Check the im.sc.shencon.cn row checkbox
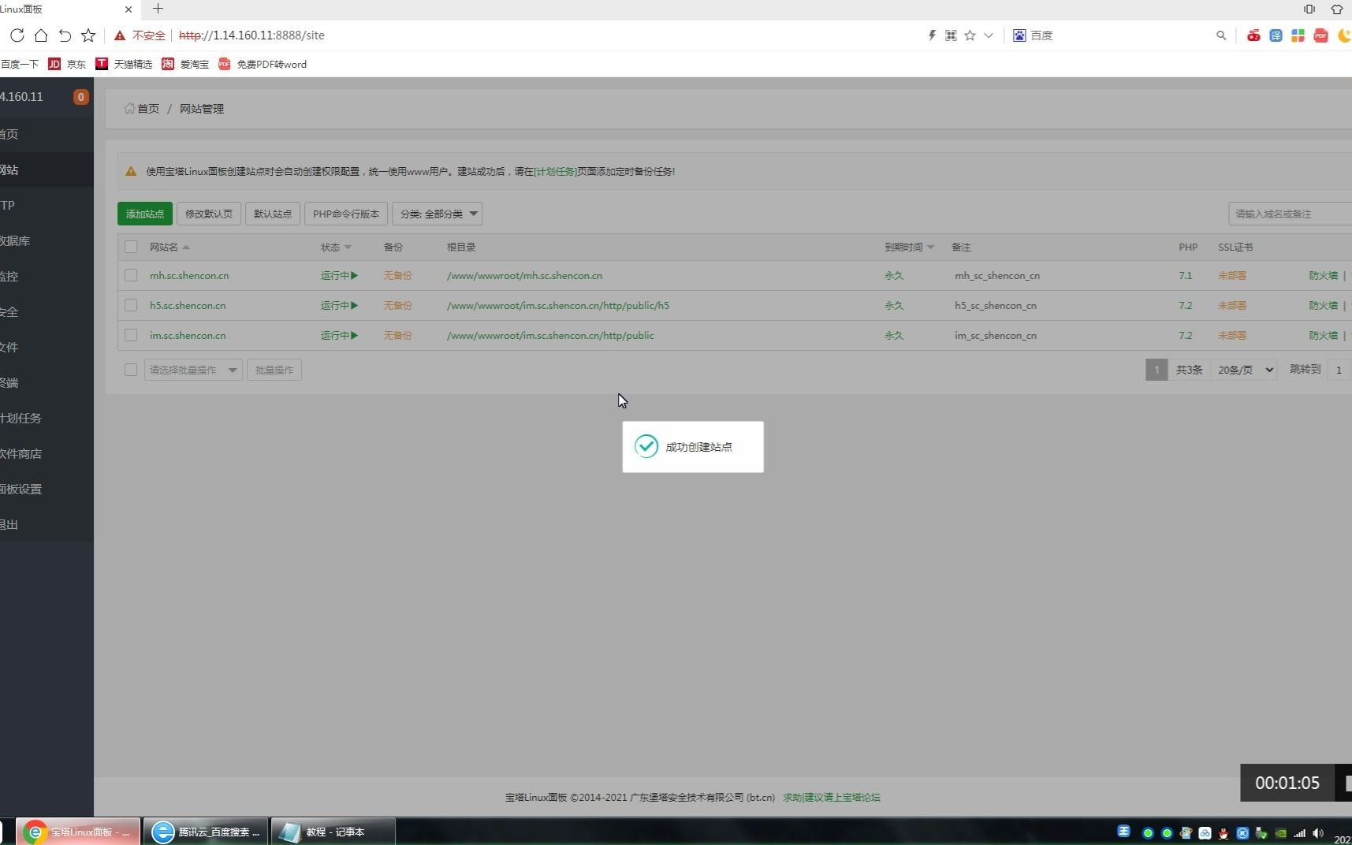1352x845 pixels. click(x=131, y=335)
